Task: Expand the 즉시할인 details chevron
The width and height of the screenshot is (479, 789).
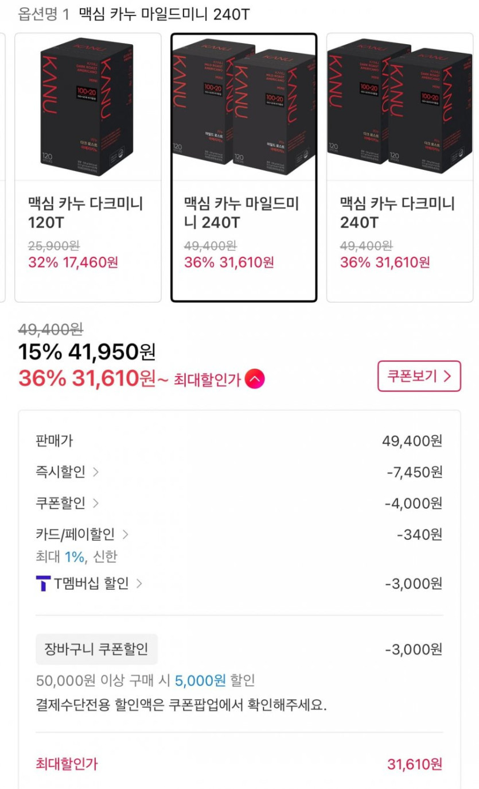Action: 96,472
